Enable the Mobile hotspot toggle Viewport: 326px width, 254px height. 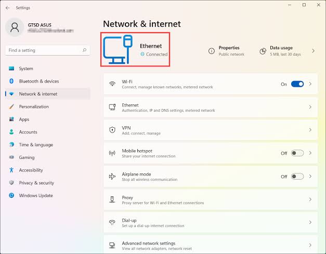(x=297, y=153)
